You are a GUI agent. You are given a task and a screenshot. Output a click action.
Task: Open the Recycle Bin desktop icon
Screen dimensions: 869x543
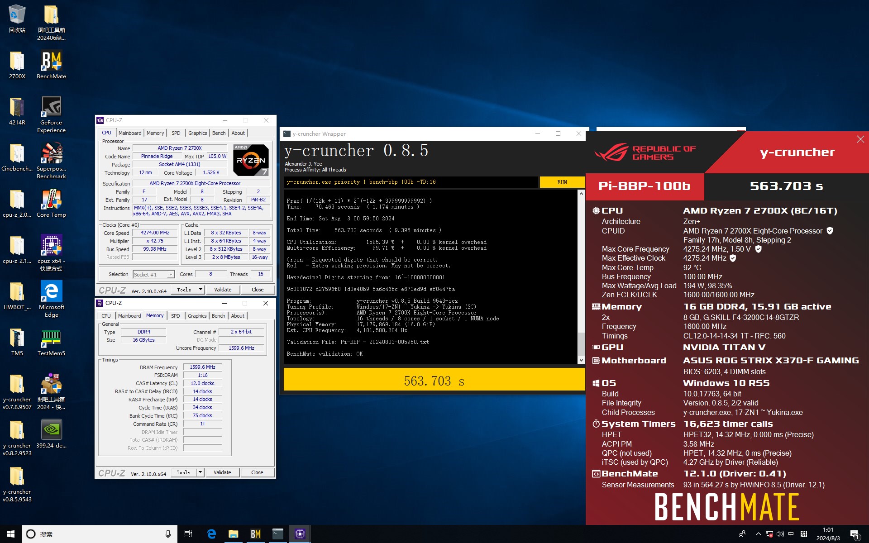click(17, 18)
